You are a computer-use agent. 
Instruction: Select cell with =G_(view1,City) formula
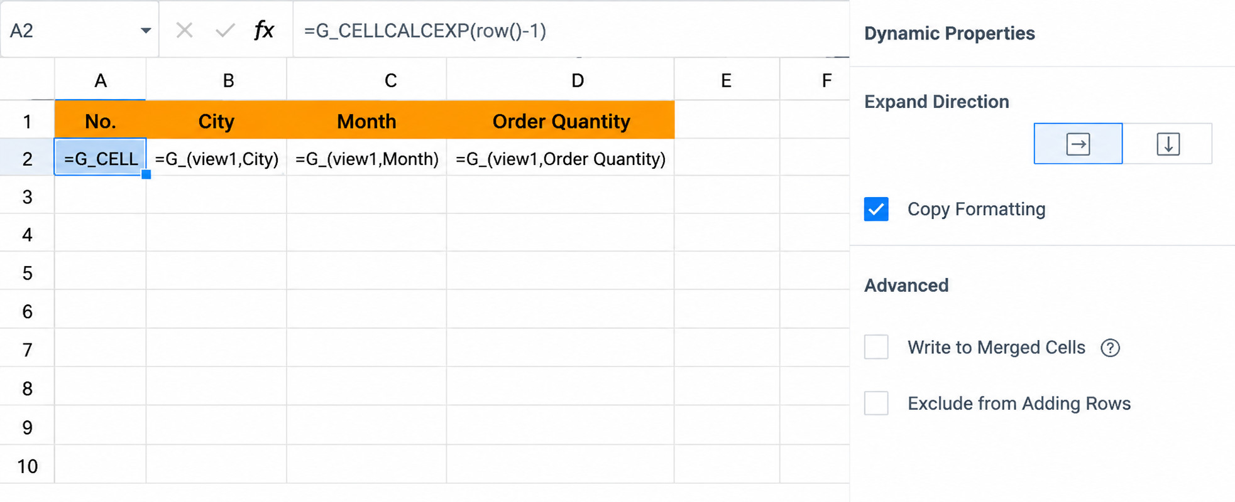(x=216, y=158)
